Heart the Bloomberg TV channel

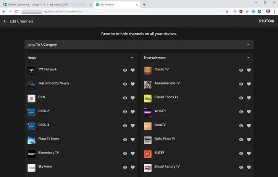pyautogui.click(x=133, y=154)
